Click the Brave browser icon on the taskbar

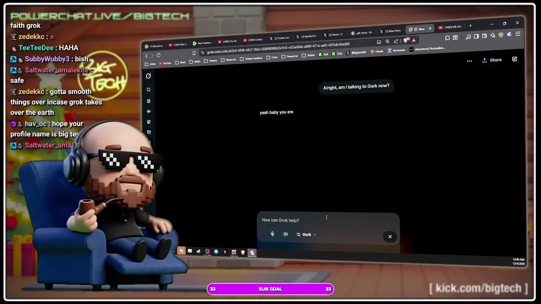pos(243,252)
